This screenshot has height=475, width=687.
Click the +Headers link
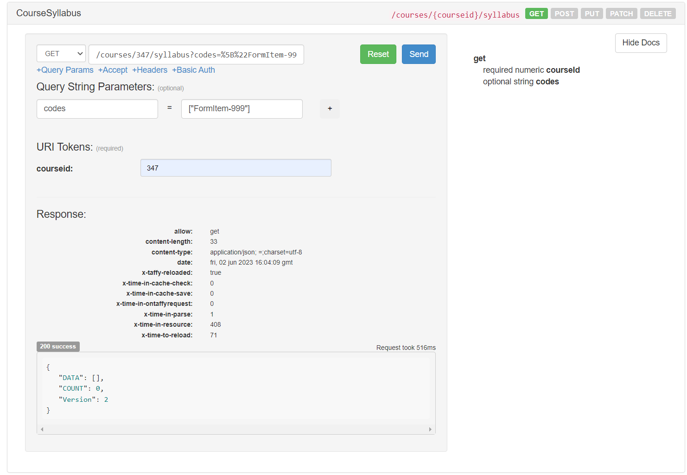[x=150, y=70]
